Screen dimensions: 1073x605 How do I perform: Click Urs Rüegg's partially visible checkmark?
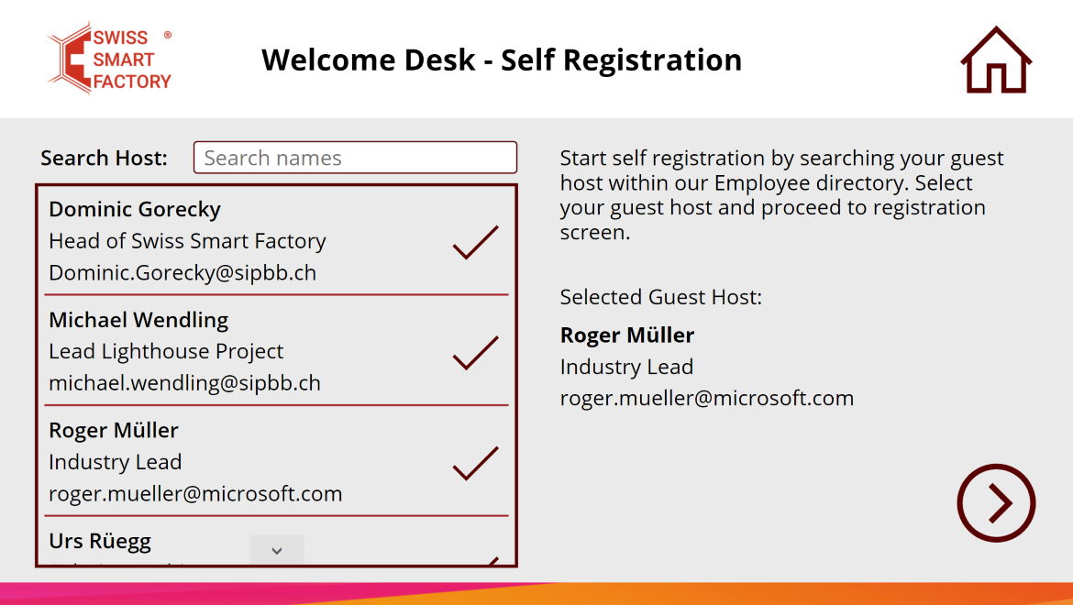(492, 561)
